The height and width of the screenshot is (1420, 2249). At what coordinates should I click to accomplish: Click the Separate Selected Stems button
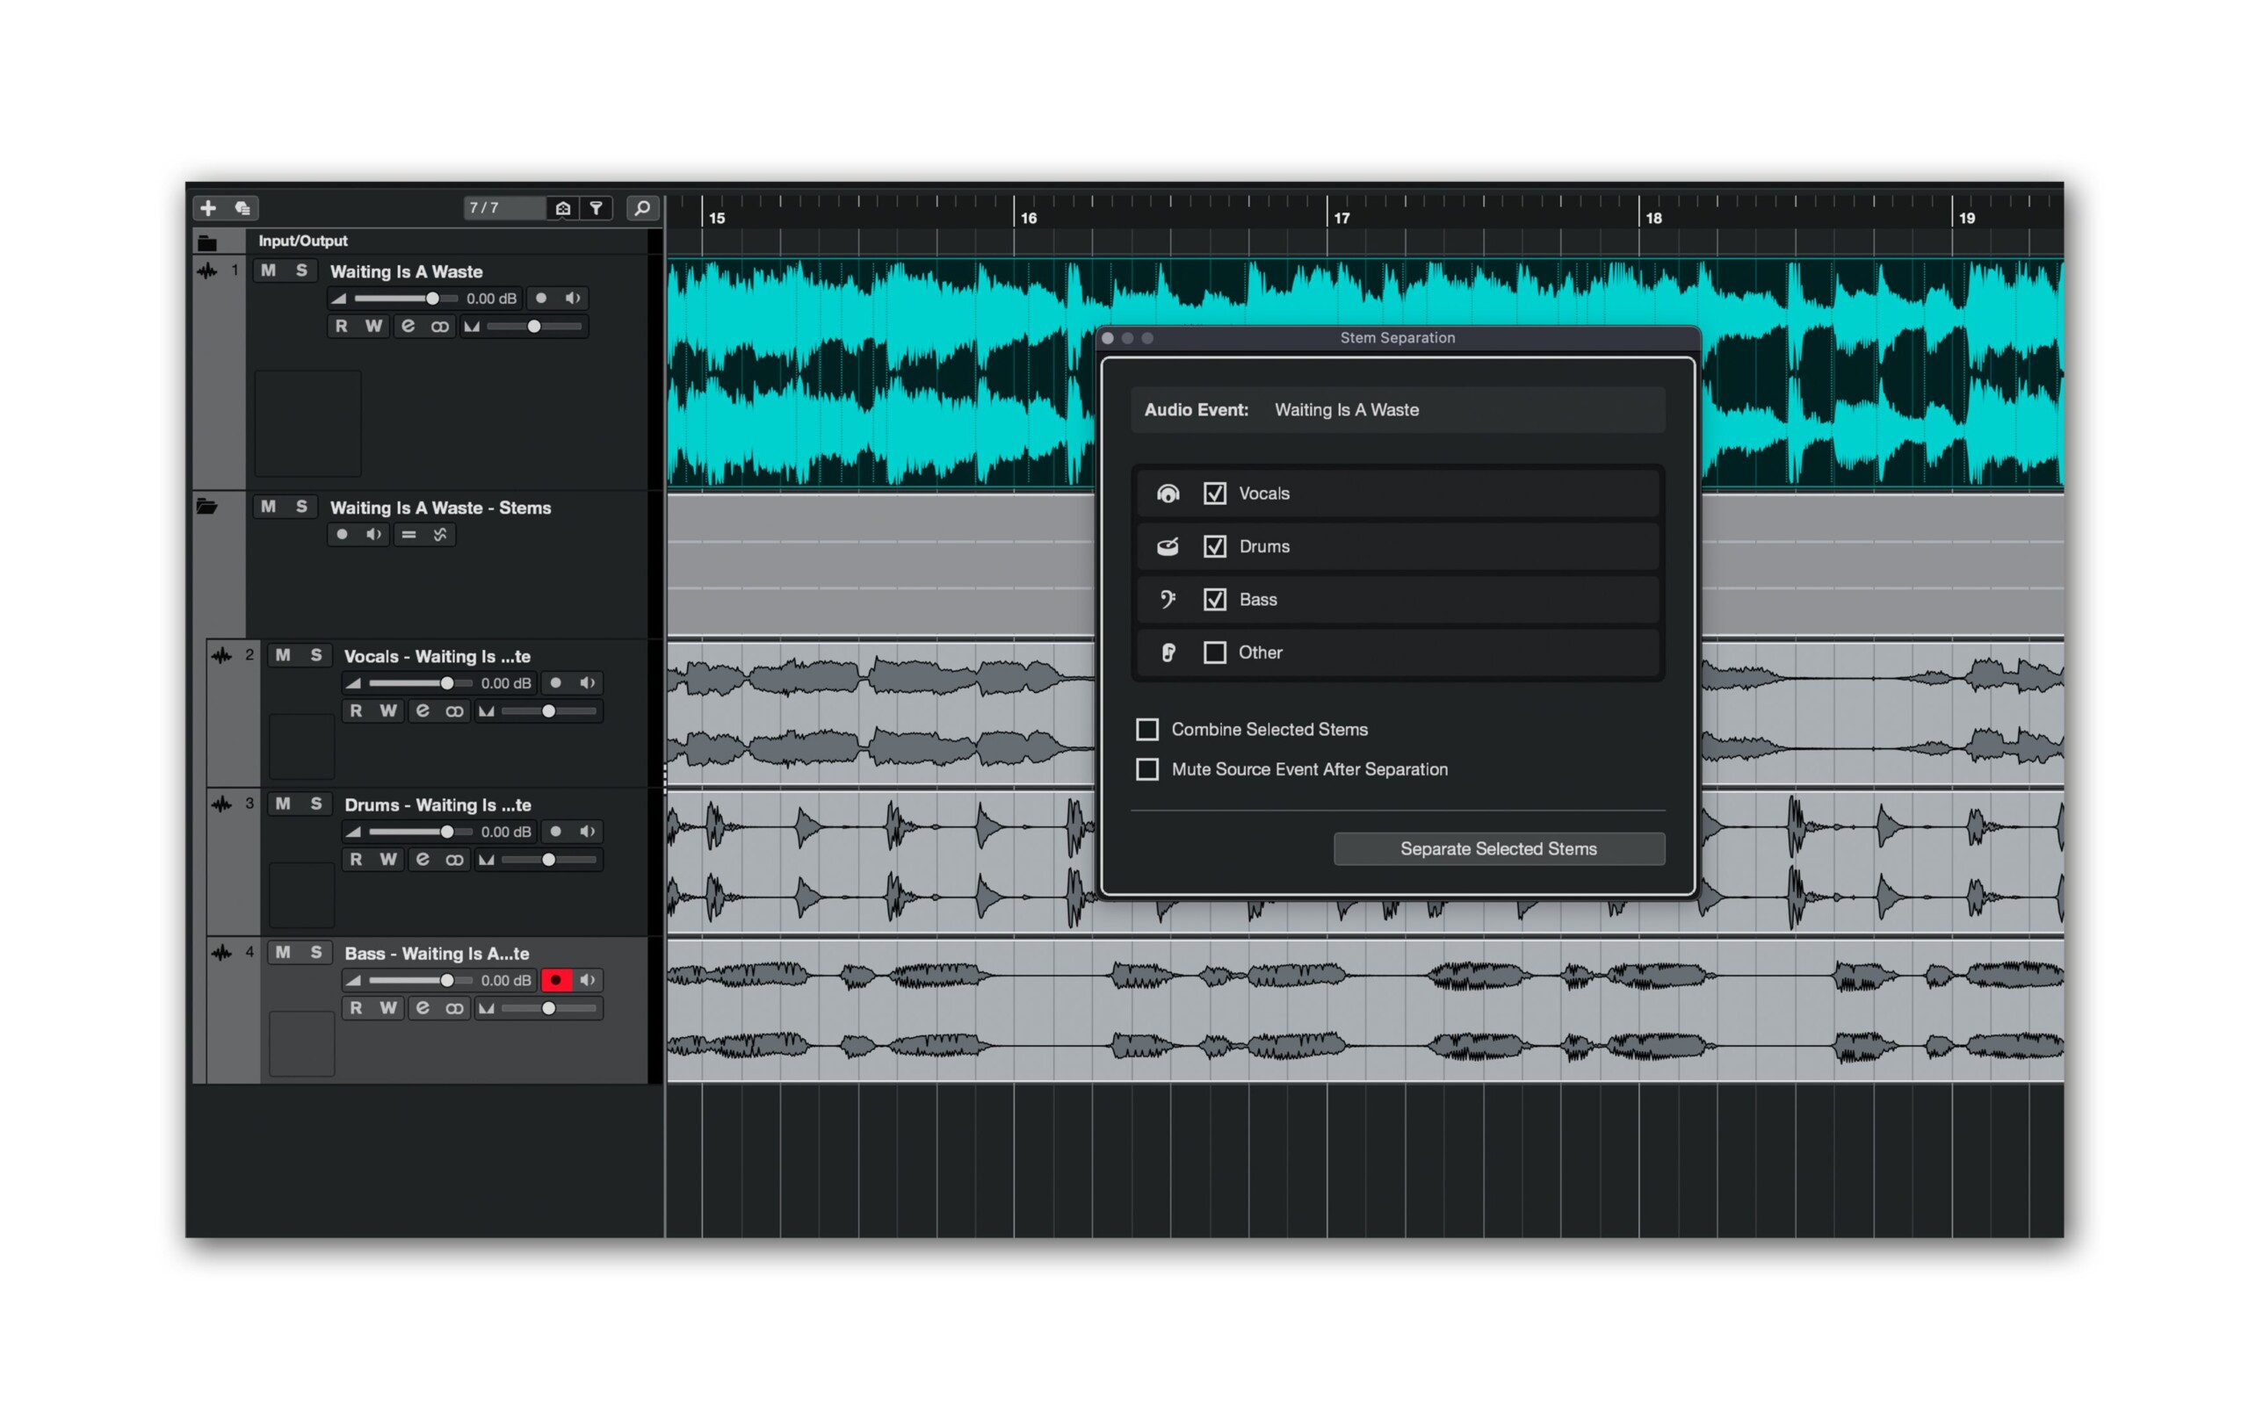coord(1499,848)
